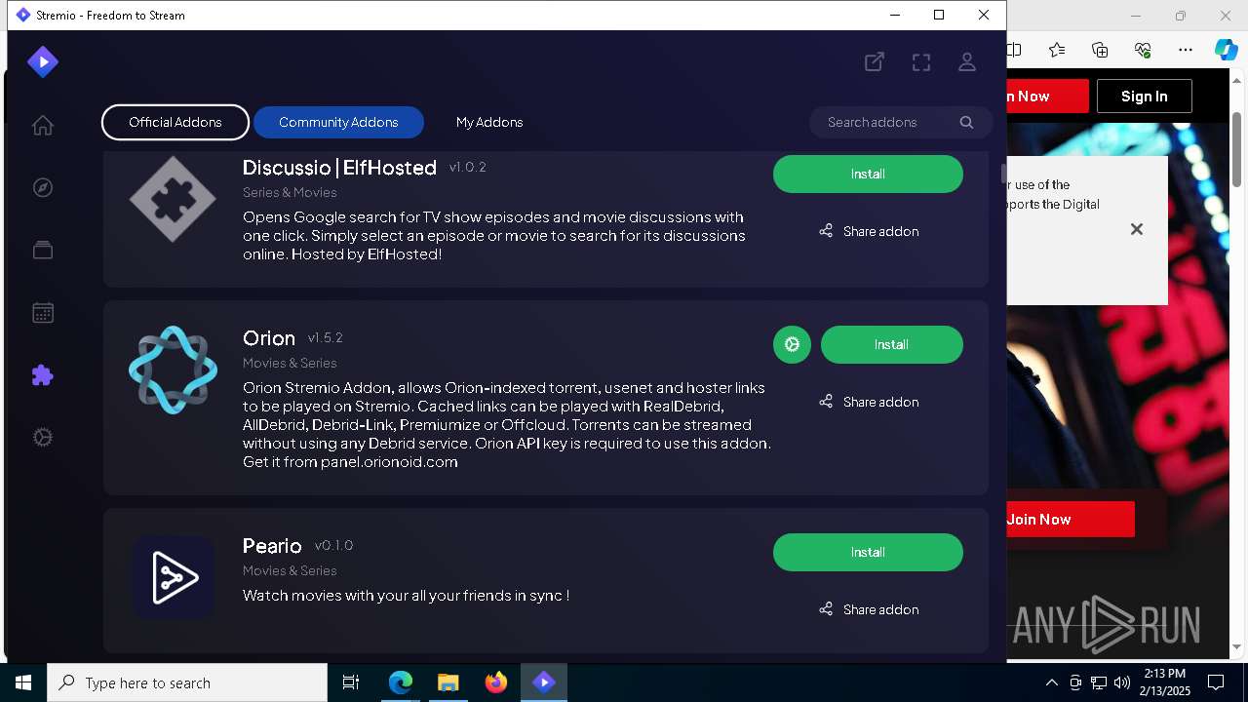Open browser Settings and more menu
This screenshot has height=702, width=1248.
pyautogui.click(x=1186, y=50)
